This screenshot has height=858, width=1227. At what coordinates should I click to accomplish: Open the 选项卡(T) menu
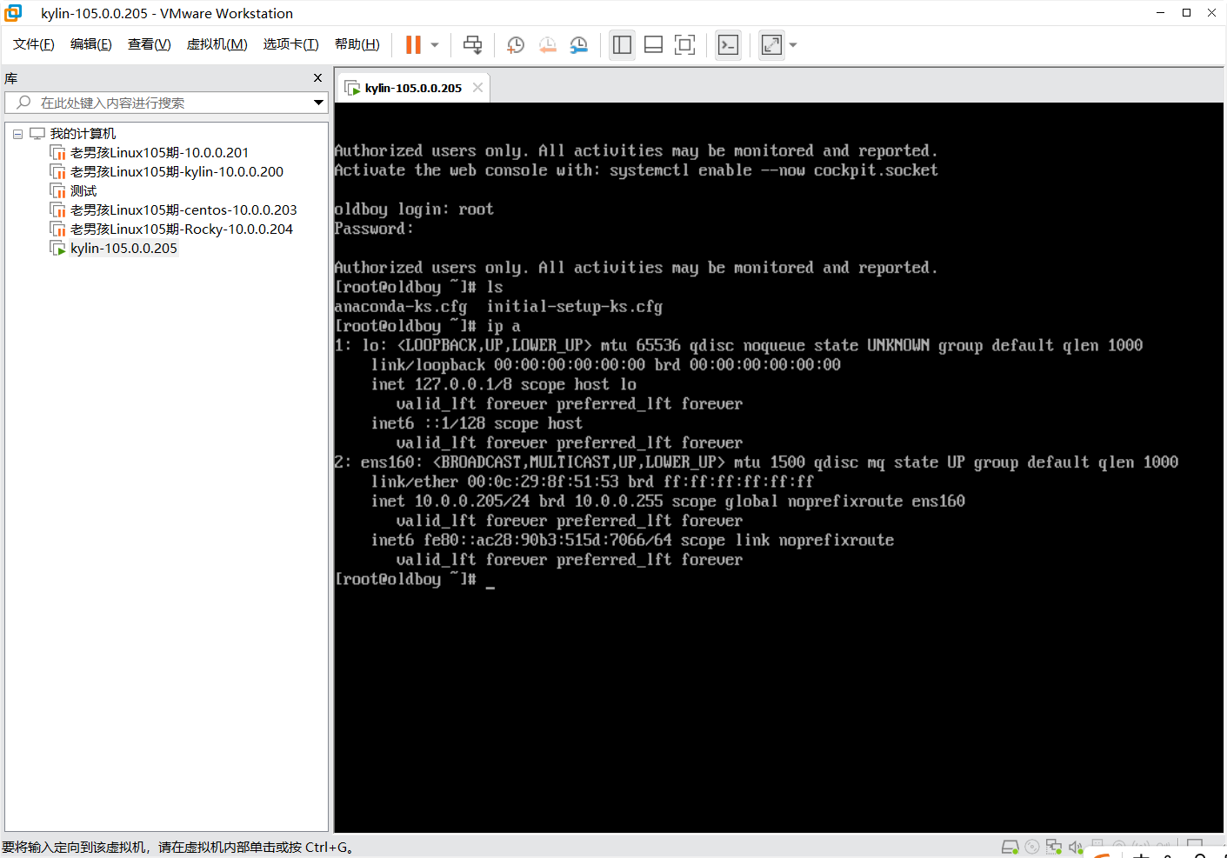point(291,44)
